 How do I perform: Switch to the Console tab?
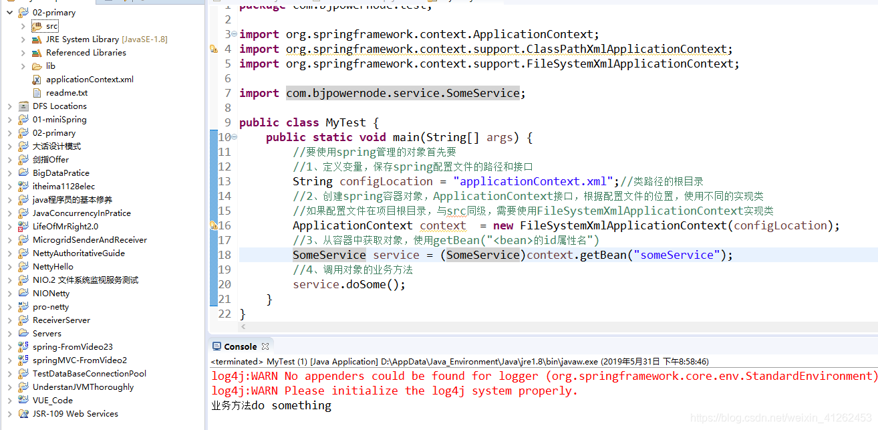(x=240, y=346)
